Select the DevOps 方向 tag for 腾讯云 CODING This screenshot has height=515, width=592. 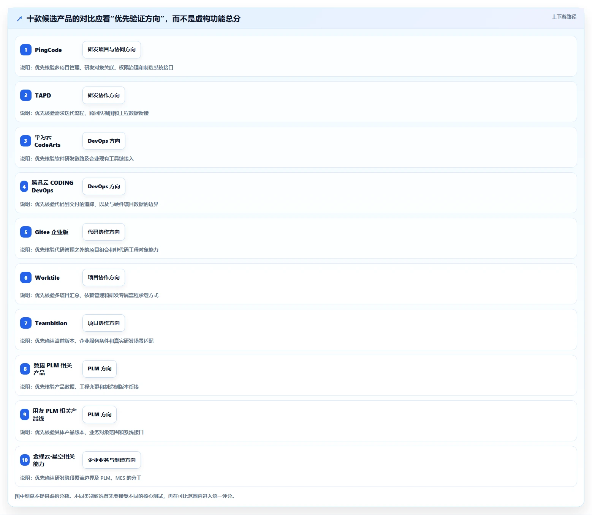[104, 186]
